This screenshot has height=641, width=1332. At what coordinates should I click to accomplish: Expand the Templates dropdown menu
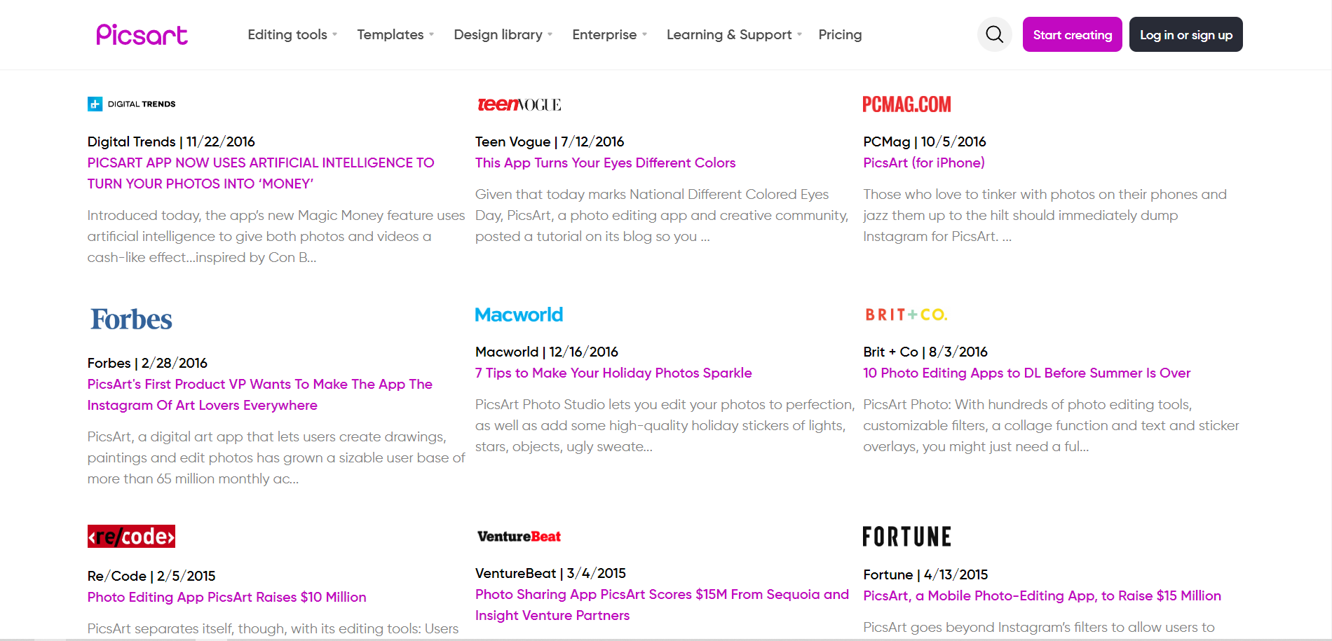click(395, 34)
